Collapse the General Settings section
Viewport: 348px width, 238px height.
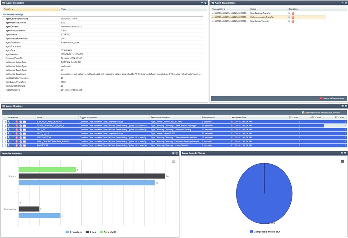coord(3,15)
